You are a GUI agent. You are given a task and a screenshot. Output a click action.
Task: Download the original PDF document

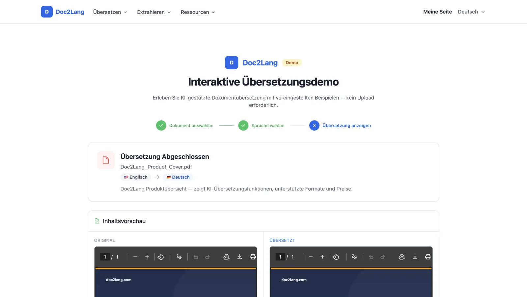(240, 257)
